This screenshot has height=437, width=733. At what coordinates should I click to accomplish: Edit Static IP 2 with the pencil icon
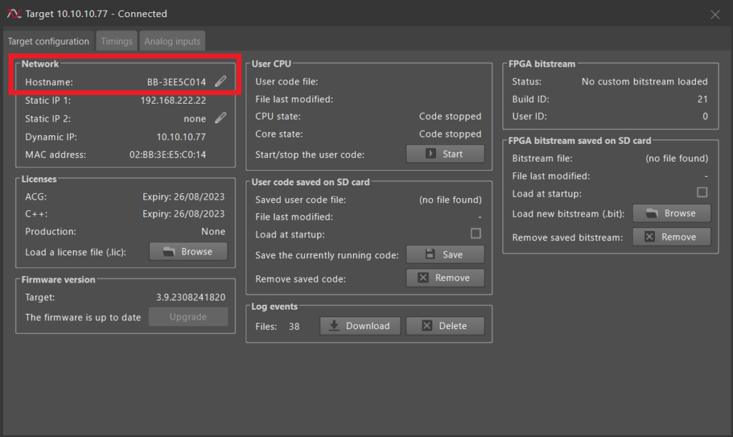(220, 117)
